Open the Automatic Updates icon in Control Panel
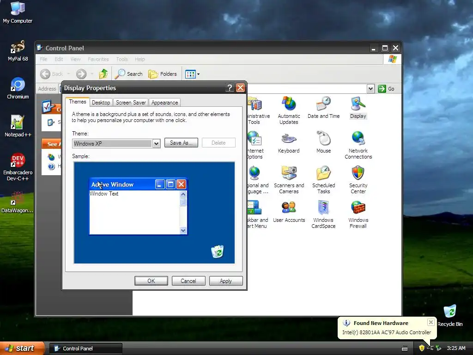Image resolution: width=473 pixels, height=355 pixels. (x=289, y=110)
